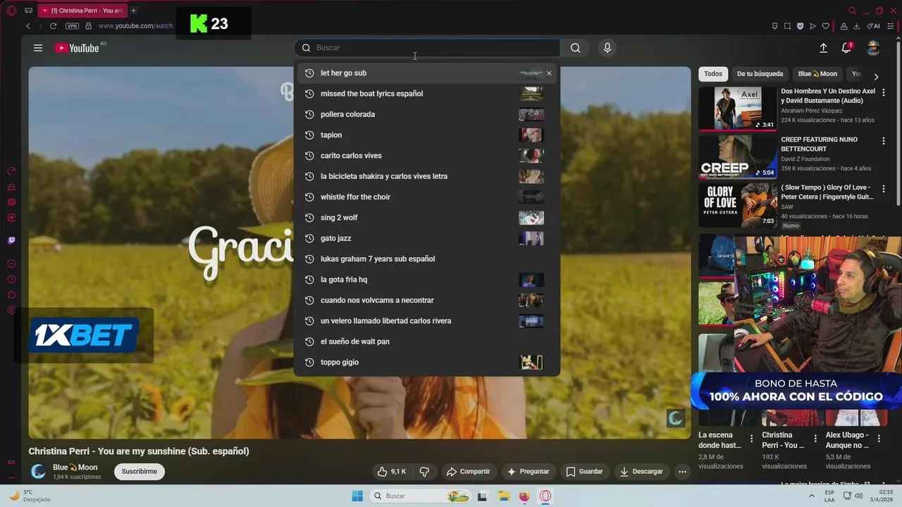This screenshot has width=902, height=507.
Task: Go to the YouTube home logo
Action: pos(77,48)
